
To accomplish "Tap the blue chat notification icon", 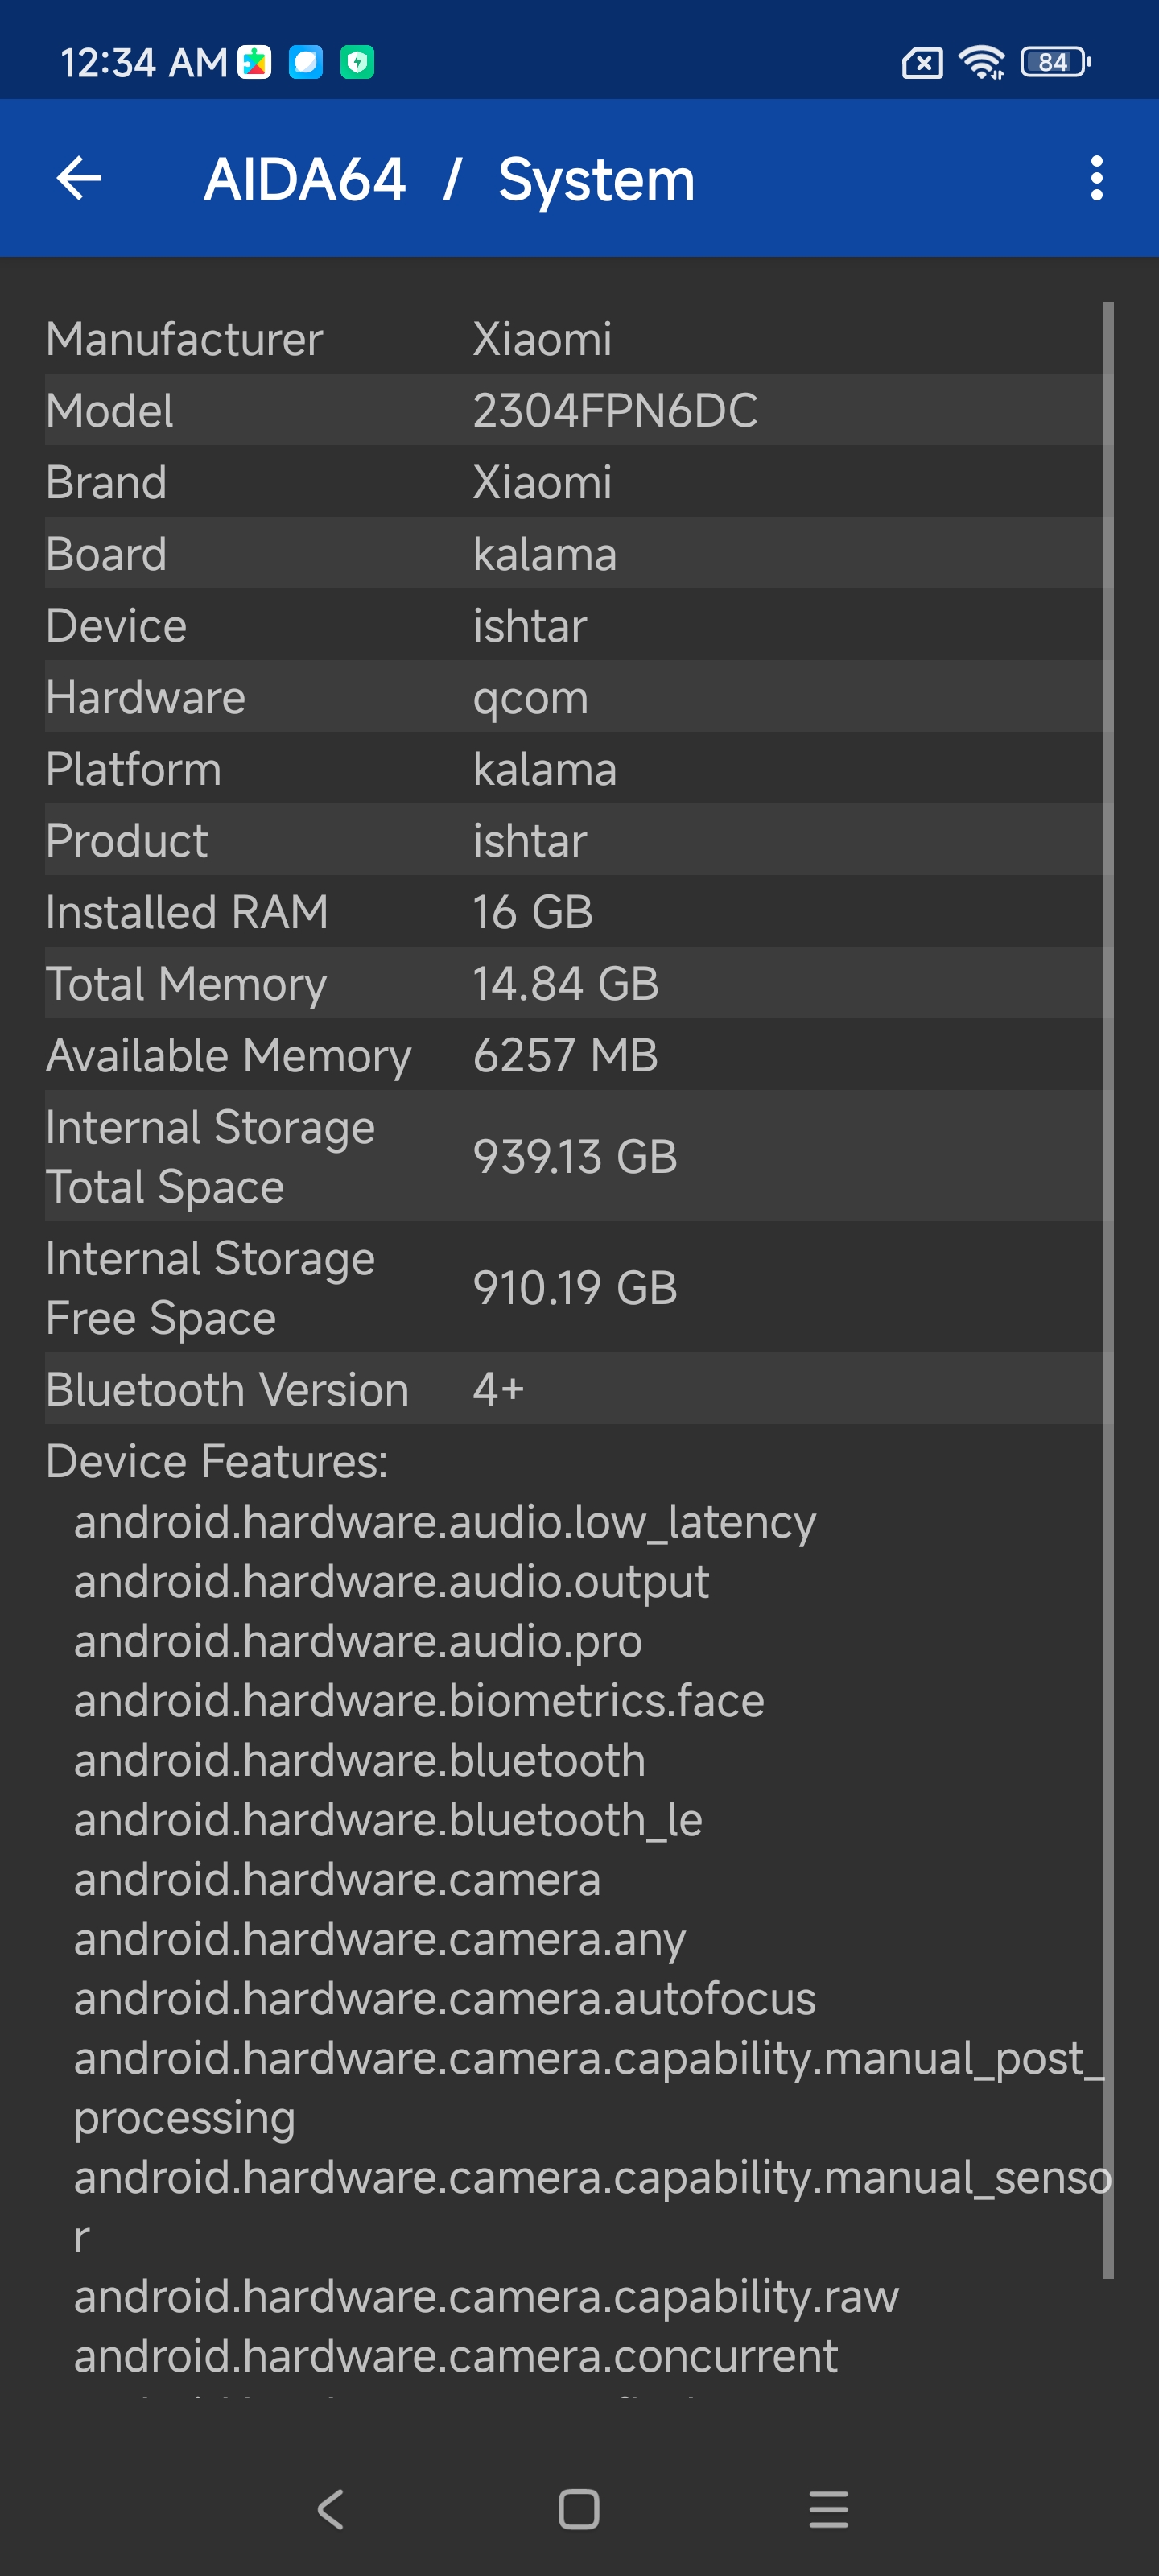I will click(306, 62).
